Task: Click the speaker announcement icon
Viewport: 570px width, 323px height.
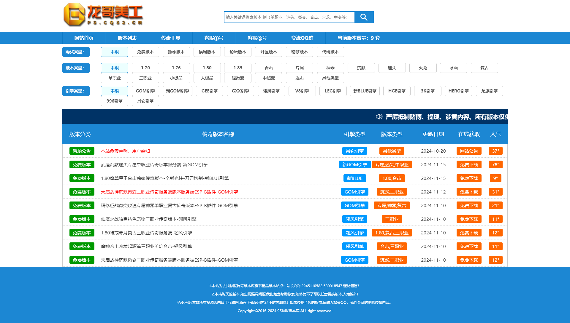Action: [379, 117]
